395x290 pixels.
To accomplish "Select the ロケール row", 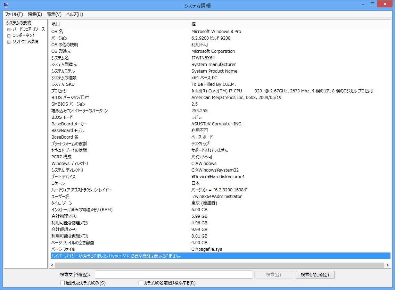I will 220,183.
